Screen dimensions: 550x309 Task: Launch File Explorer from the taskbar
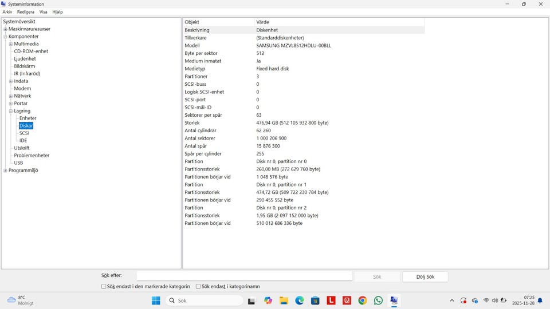click(x=284, y=300)
